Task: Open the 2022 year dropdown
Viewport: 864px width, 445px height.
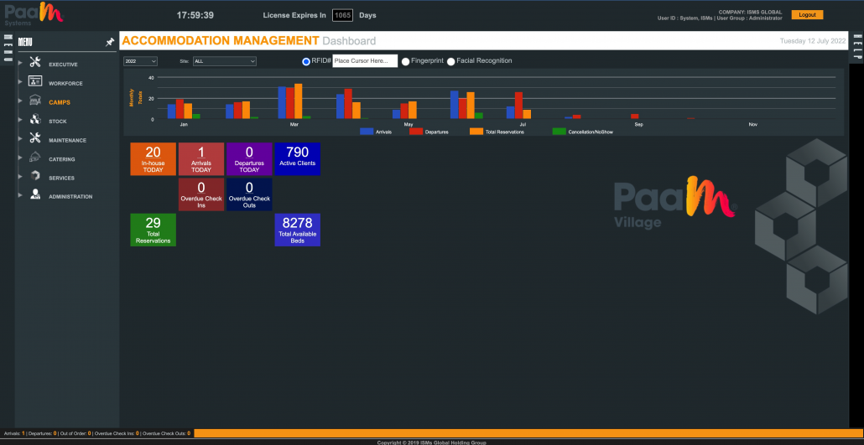Action: click(x=141, y=61)
